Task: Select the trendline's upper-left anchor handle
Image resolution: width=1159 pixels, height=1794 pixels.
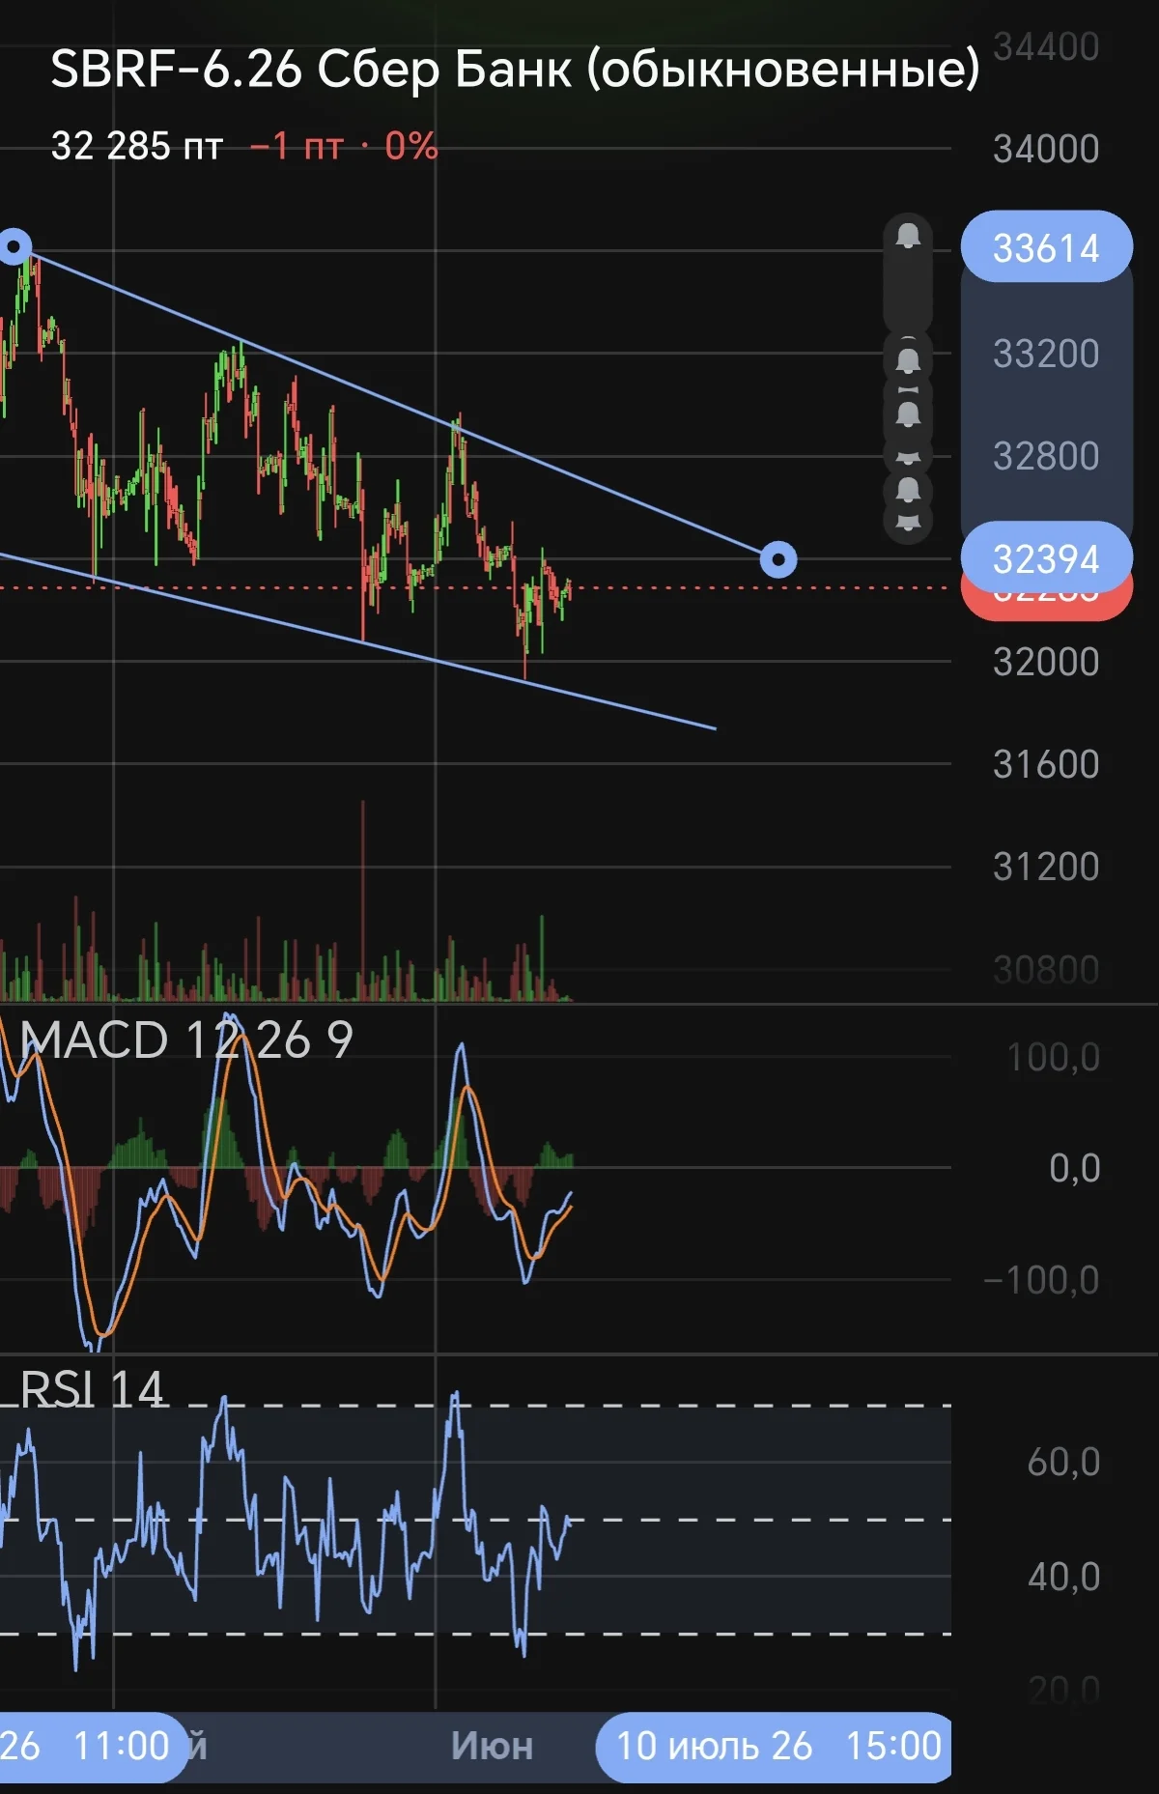Action: [14, 247]
